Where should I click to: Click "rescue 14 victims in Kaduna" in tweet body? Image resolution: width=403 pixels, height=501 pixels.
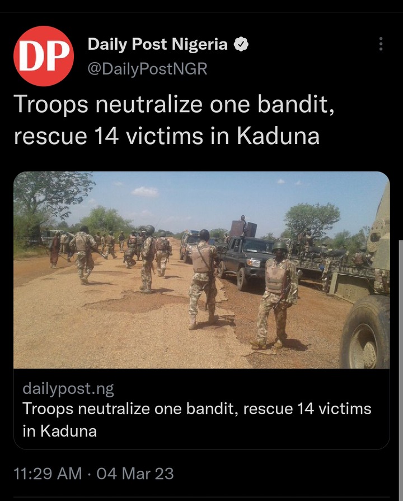tap(167, 136)
